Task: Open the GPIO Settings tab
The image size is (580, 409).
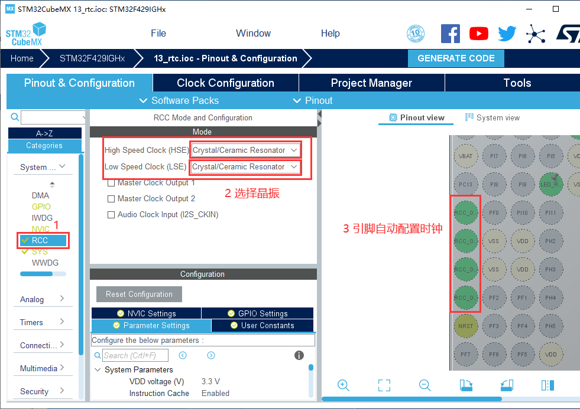Action: [257, 313]
